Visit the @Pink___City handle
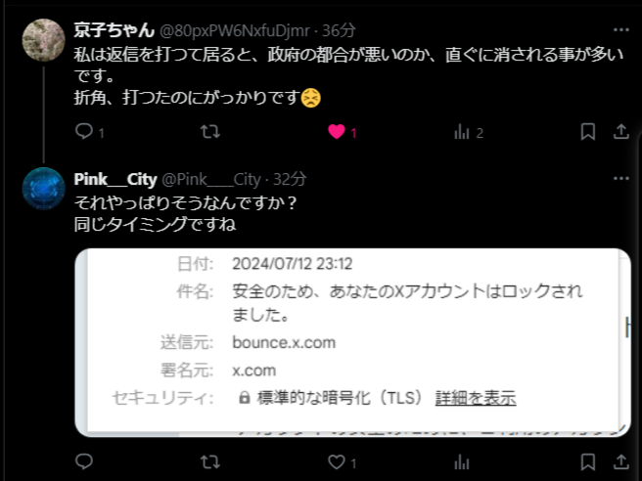642x481 pixels. pos(210,179)
